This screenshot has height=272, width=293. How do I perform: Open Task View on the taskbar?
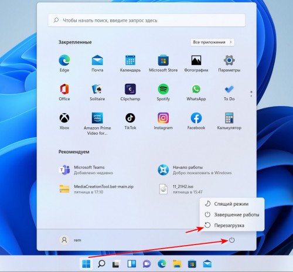[x=116, y=264]
